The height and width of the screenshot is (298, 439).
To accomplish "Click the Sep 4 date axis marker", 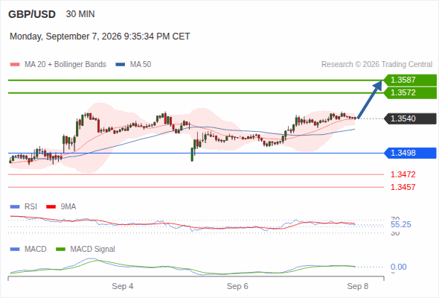I will 123,286.
